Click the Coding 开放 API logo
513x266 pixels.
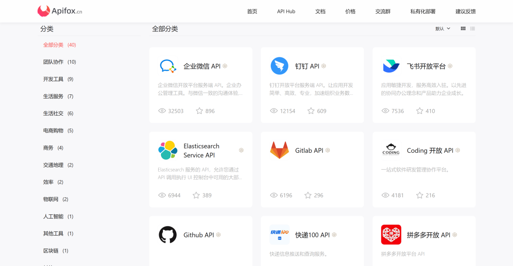click(x=391, y=150)
